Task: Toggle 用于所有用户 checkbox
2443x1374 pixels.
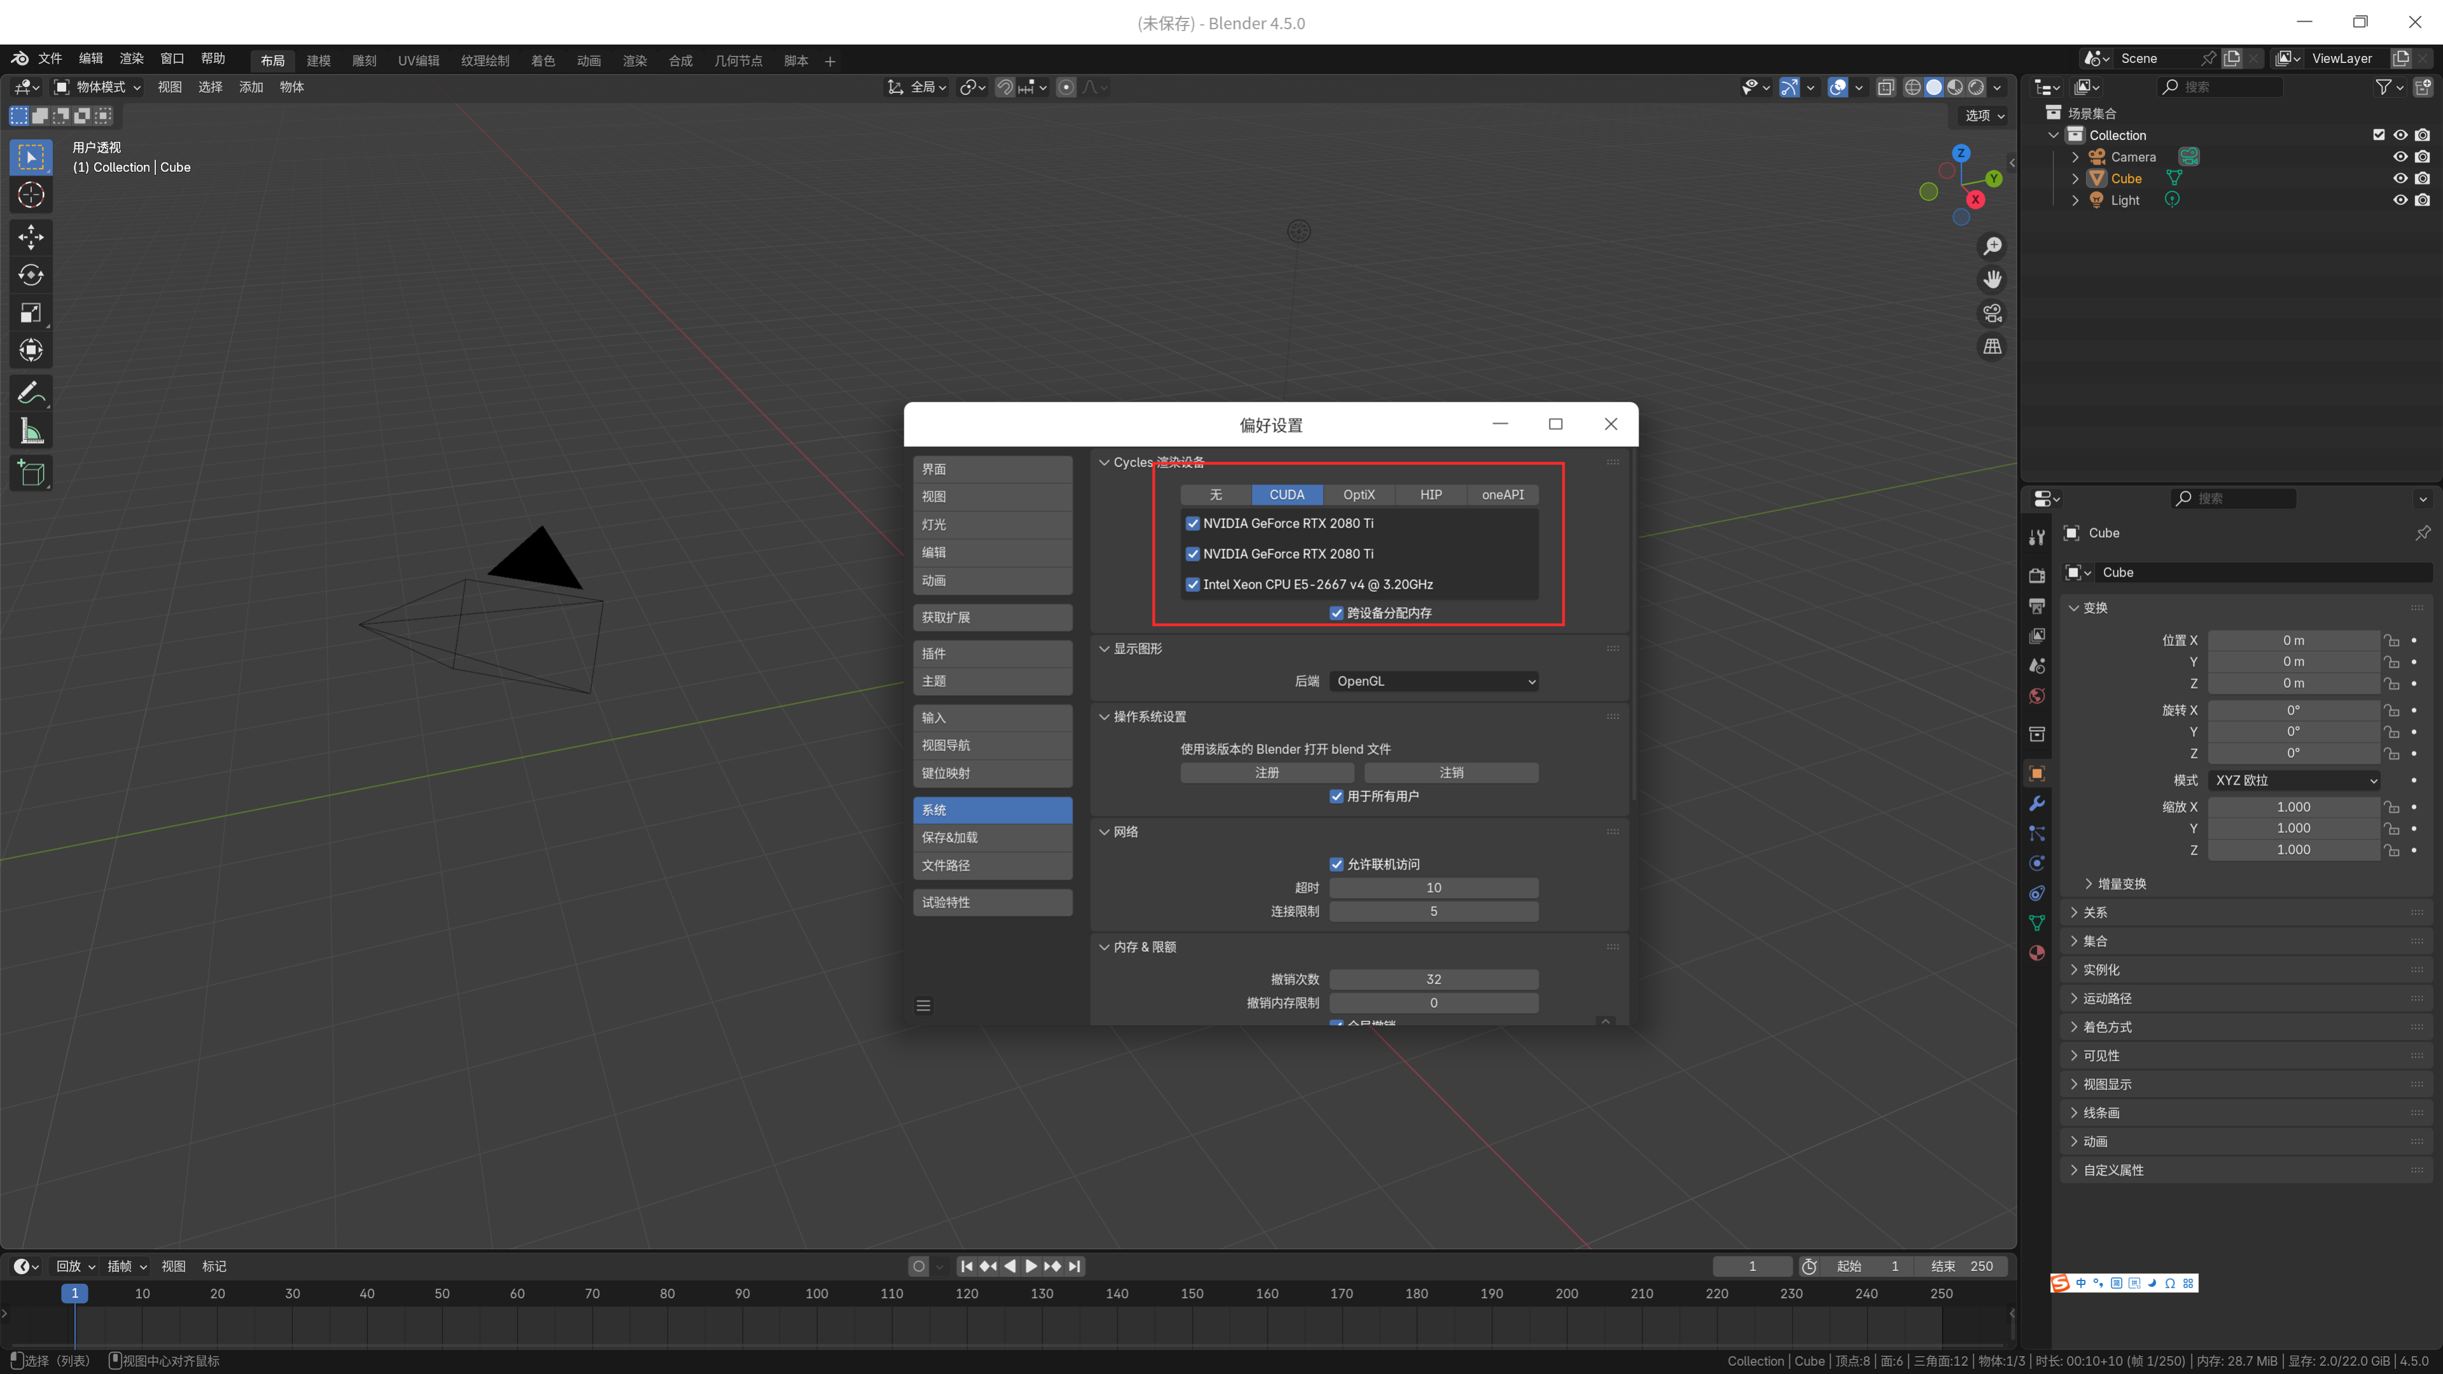Action: click(x=1336, y=796)
